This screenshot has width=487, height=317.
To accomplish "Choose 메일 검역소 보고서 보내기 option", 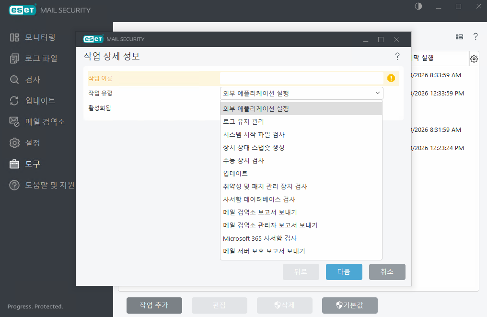I will [301, 212].
